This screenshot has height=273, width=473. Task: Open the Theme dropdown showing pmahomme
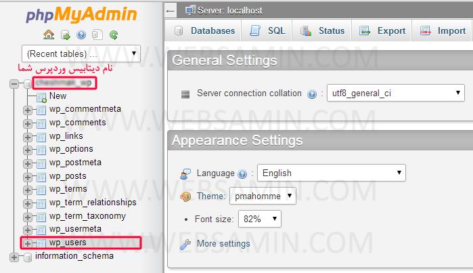(x=263, y=196)
